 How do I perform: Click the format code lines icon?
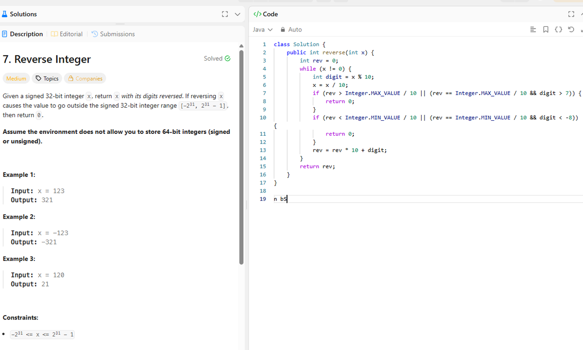(x=533, y=30)
